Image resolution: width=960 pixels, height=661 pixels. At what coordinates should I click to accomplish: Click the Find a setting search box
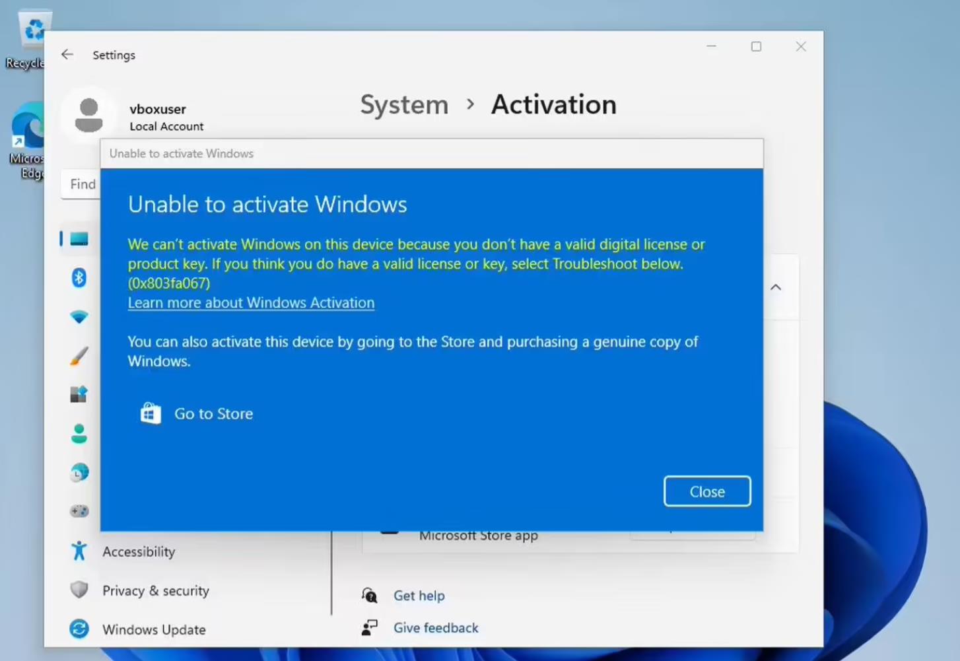[x=81, y=184]
